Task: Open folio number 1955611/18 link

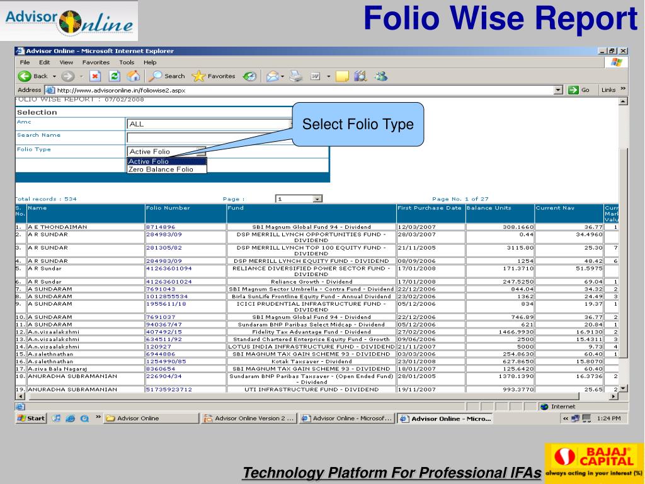Action: click(166, 304)
